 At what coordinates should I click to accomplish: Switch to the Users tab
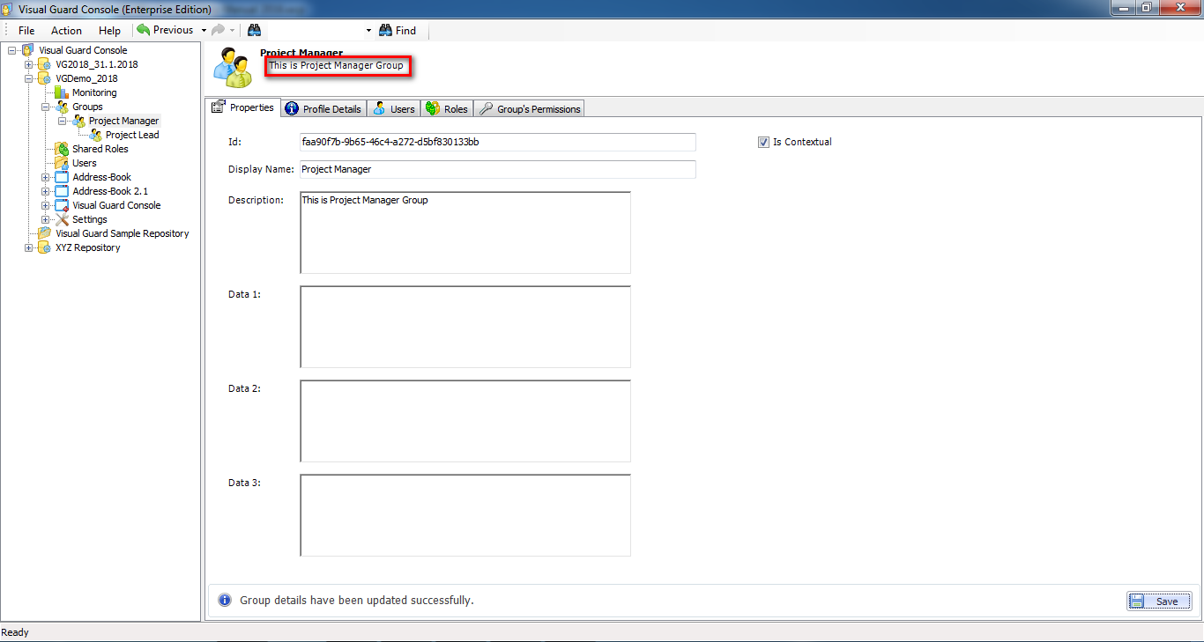click(x=393, y=108)
